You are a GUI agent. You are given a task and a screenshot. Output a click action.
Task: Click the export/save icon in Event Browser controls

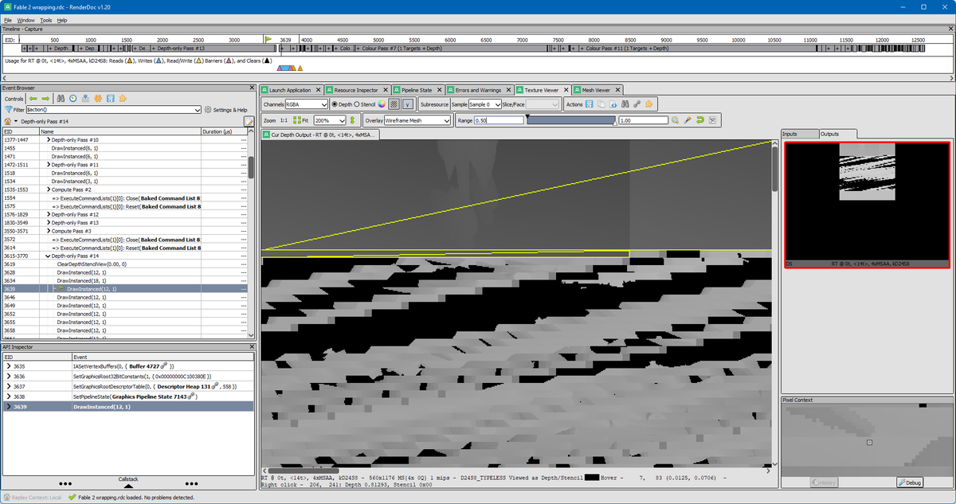tap(110, 99)
